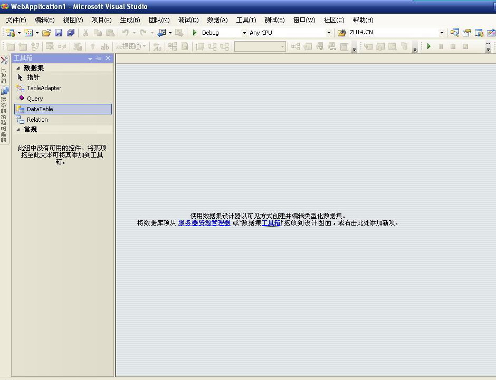This screenshot has height=380, width=496.
Task: Click the Open File folder icon
Action: click(x=46, y=33)
